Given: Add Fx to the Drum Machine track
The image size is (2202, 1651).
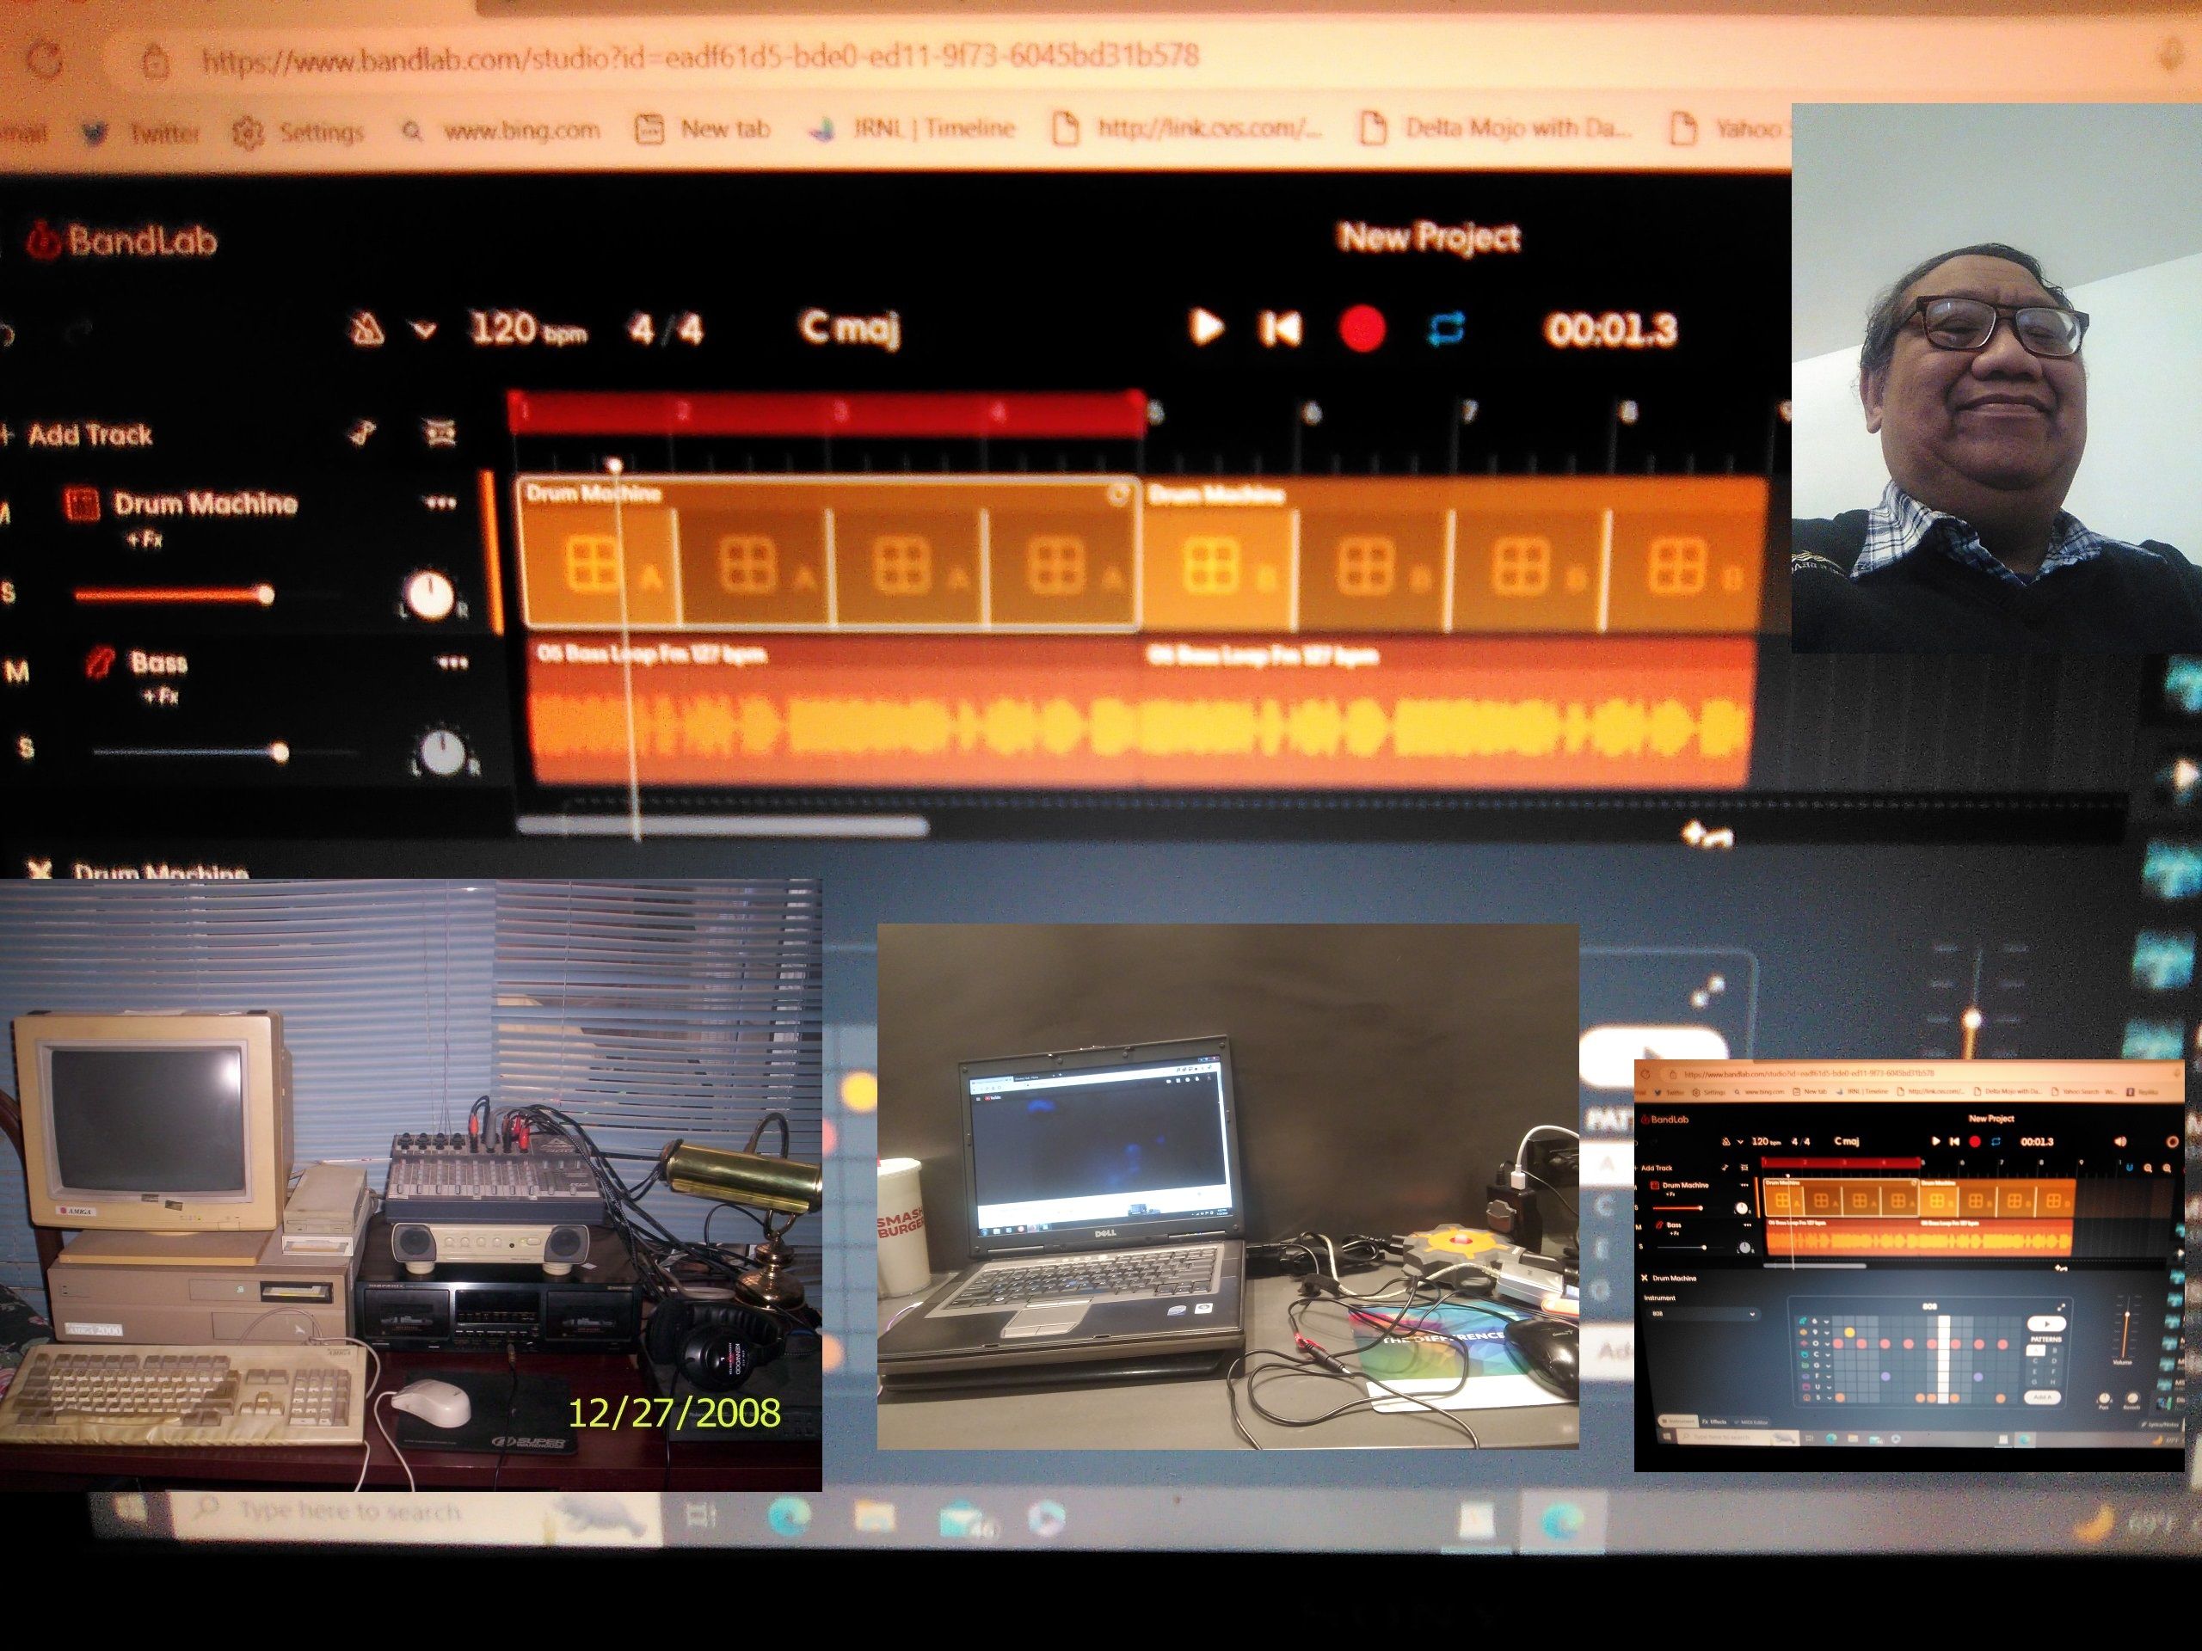Looking at the screenshot, I should [145, 540].
